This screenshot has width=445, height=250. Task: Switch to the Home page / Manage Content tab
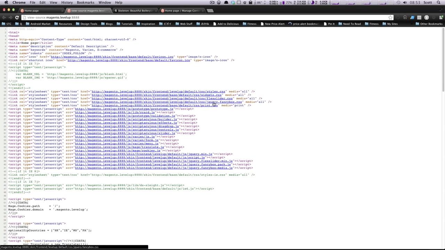pos(182,10)
